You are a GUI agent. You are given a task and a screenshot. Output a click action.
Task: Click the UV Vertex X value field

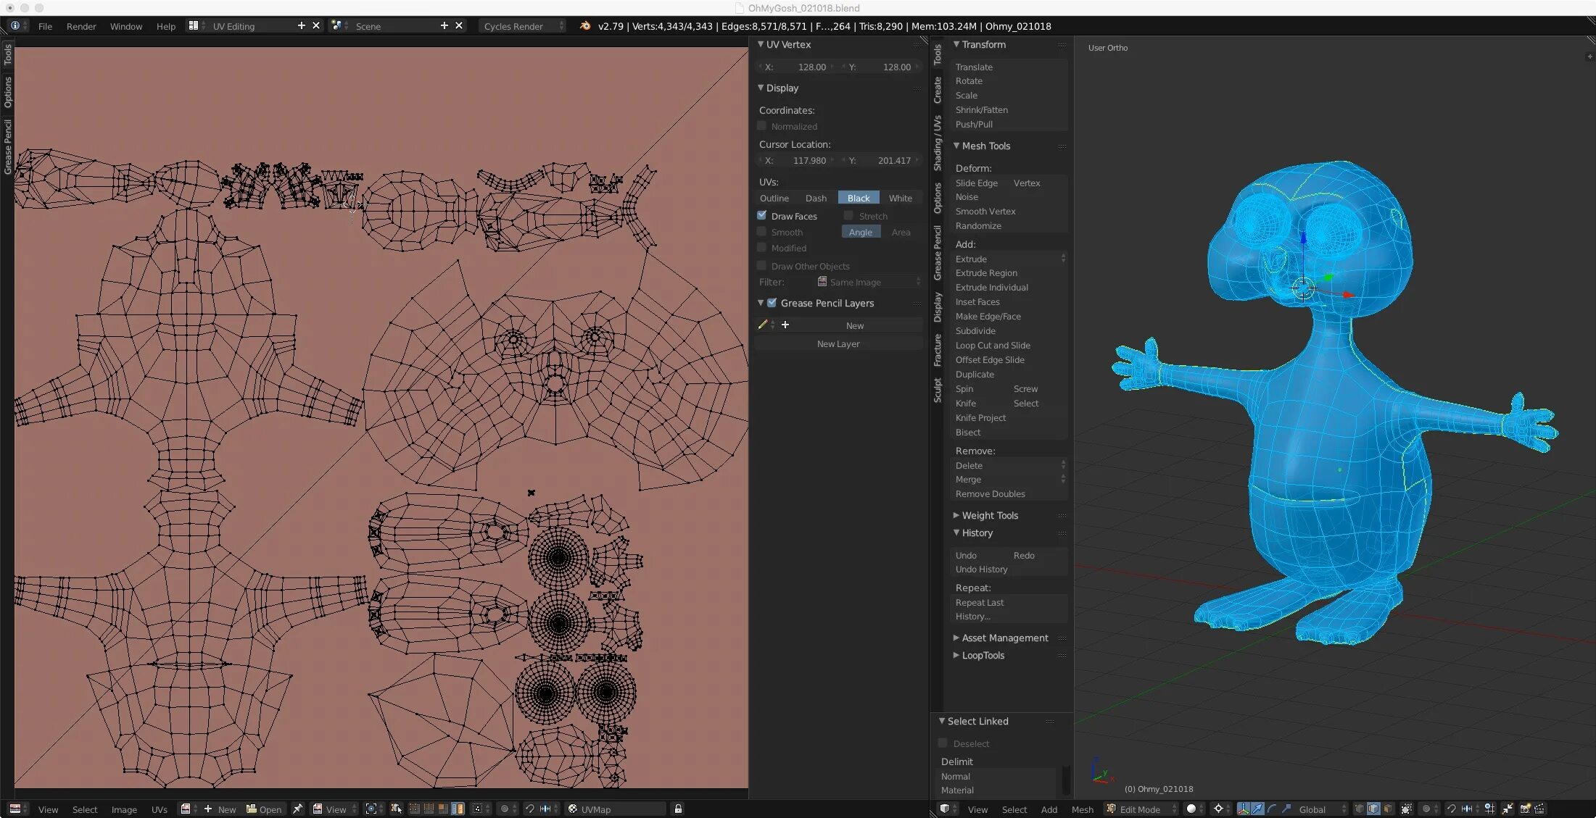click(x=796, y=67)
